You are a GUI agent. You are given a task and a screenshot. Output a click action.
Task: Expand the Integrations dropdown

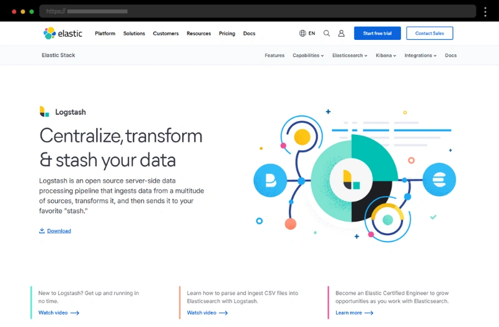coord(420,56)
